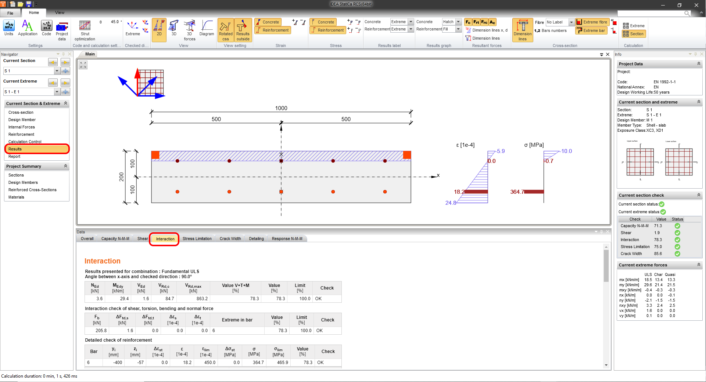This screenshot has height=382, width=706.
Task: Click the Fc resultant force icon
Action: click(x=468, y=22)
